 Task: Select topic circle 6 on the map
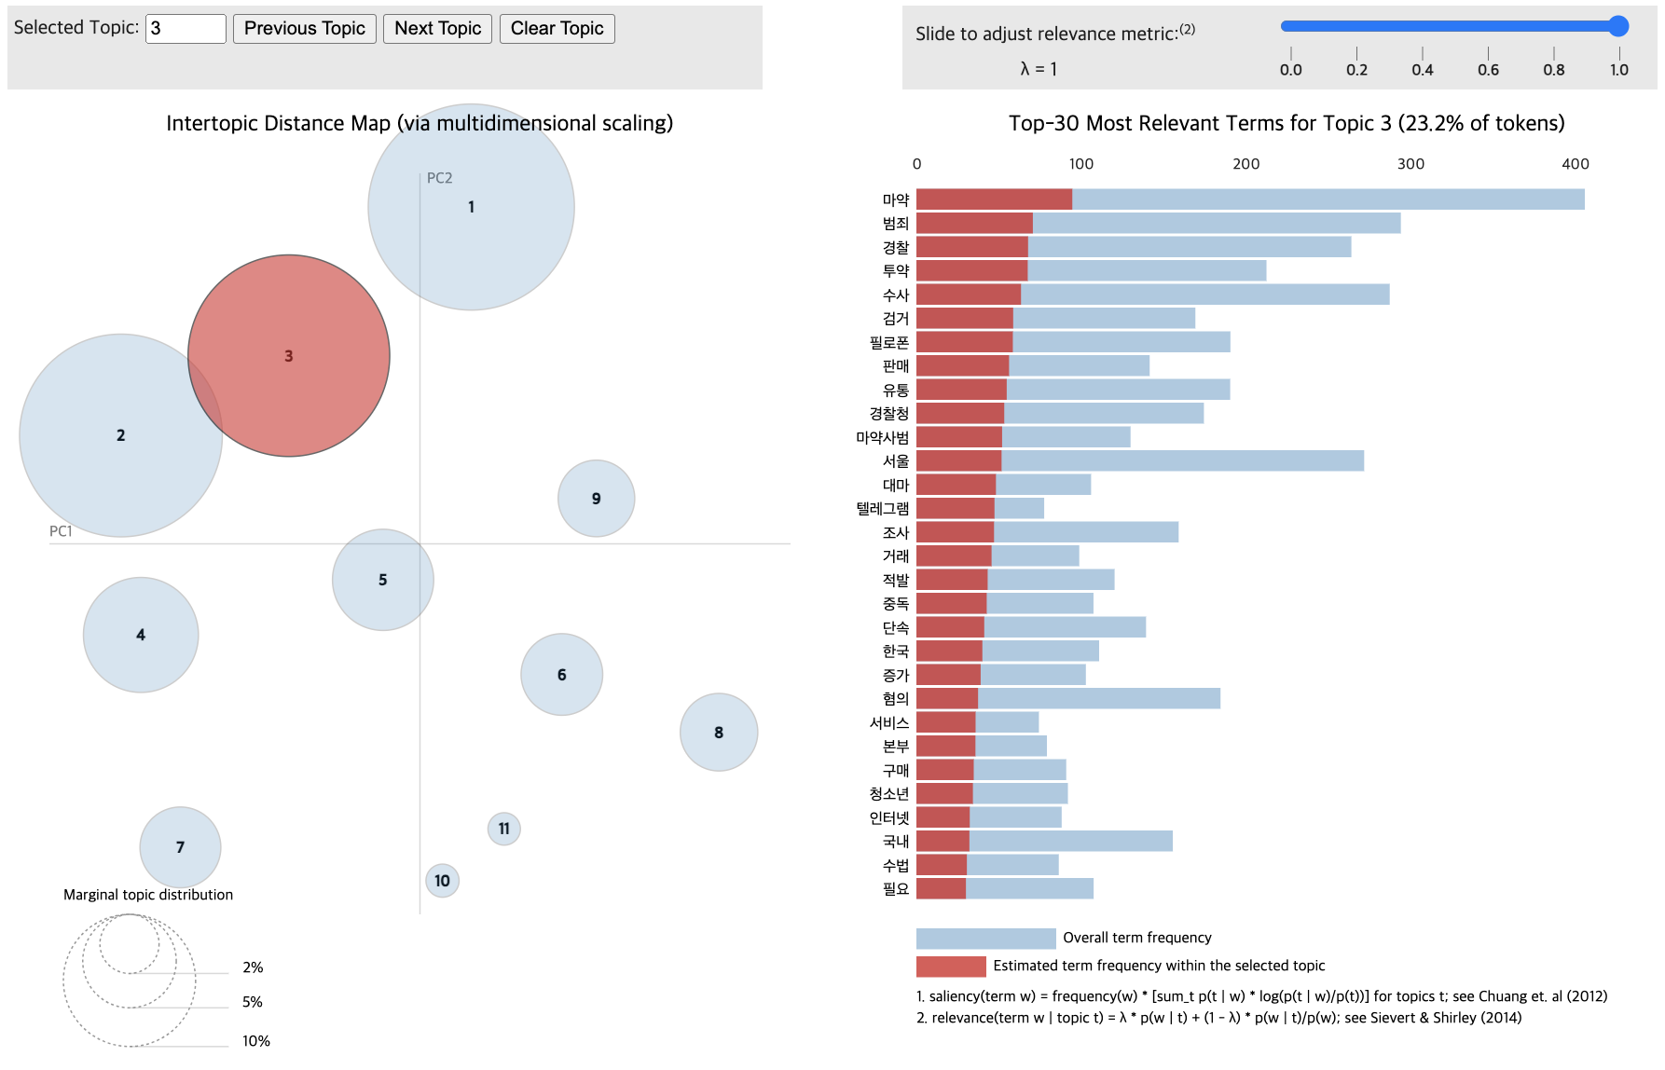562,675
